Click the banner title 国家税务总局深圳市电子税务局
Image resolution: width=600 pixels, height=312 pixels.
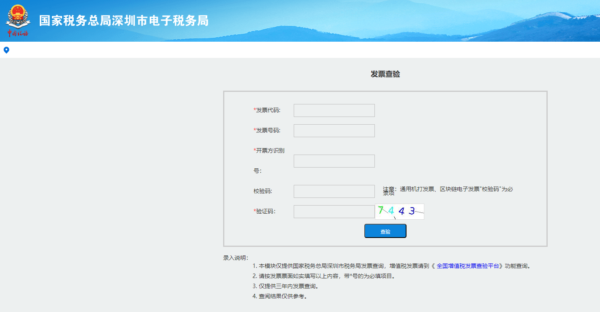(x=123, y=21)
